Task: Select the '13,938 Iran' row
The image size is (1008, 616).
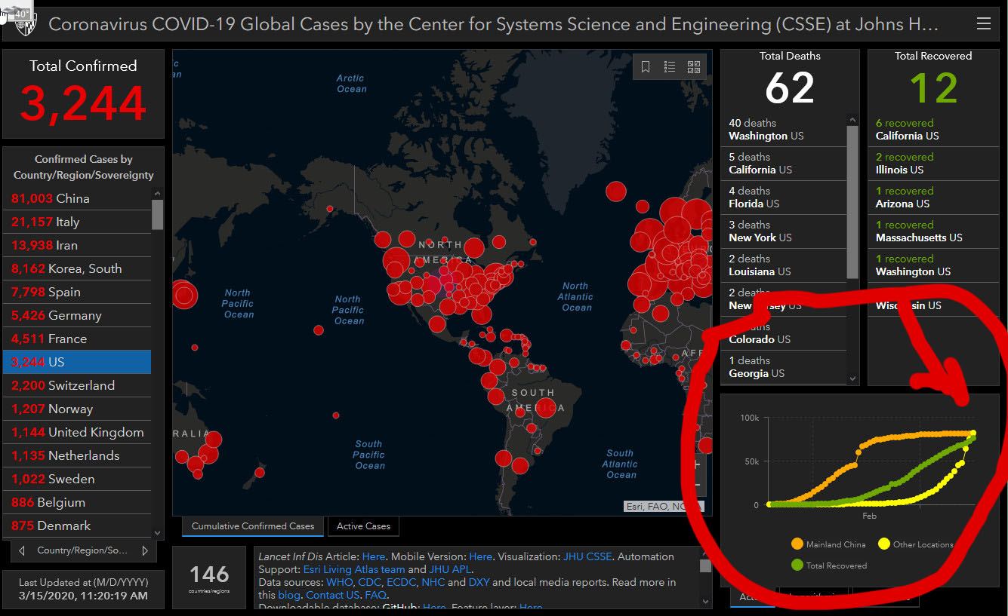Action: click(77, 245)
